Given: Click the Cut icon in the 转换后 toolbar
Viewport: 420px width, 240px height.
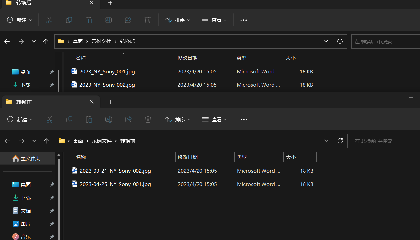Looking at the screenshot, I should (49, 20).
